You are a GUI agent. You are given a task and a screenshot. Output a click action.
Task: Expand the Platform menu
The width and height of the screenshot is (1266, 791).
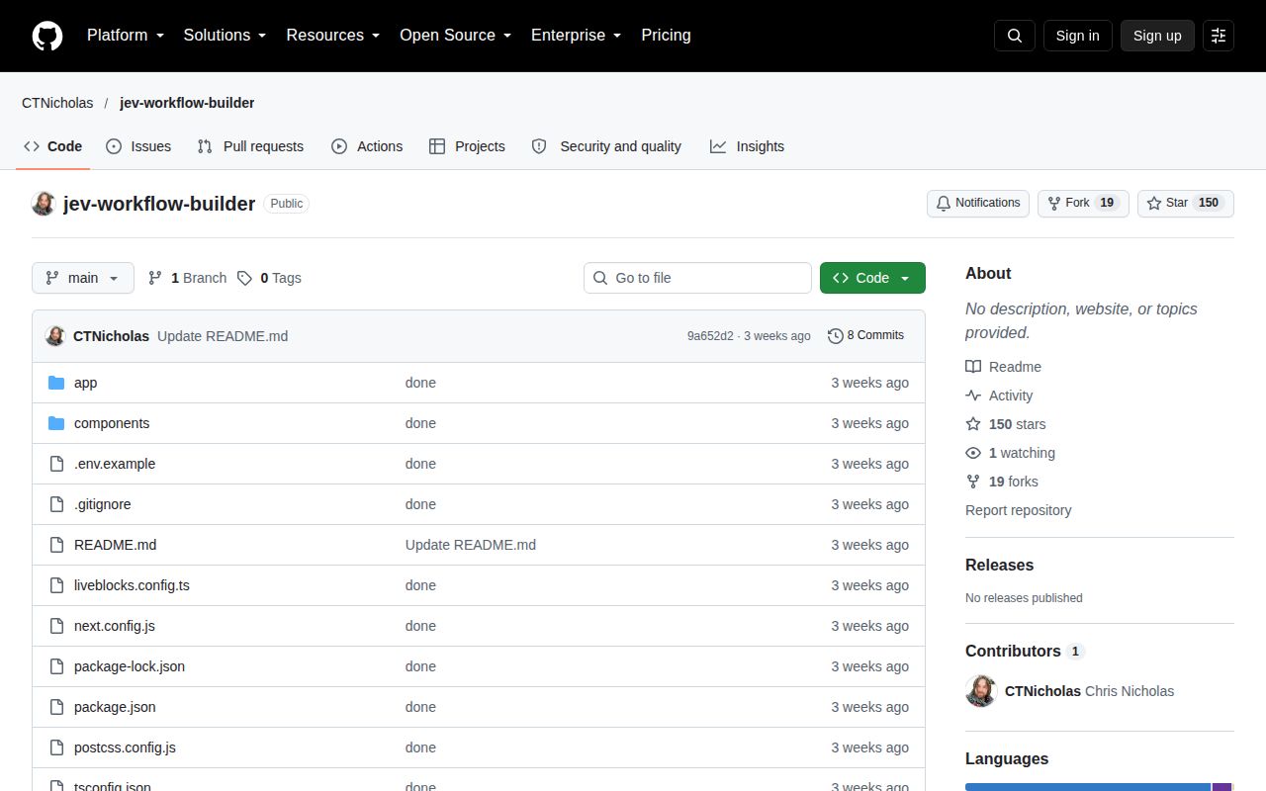tap(126, 36)
